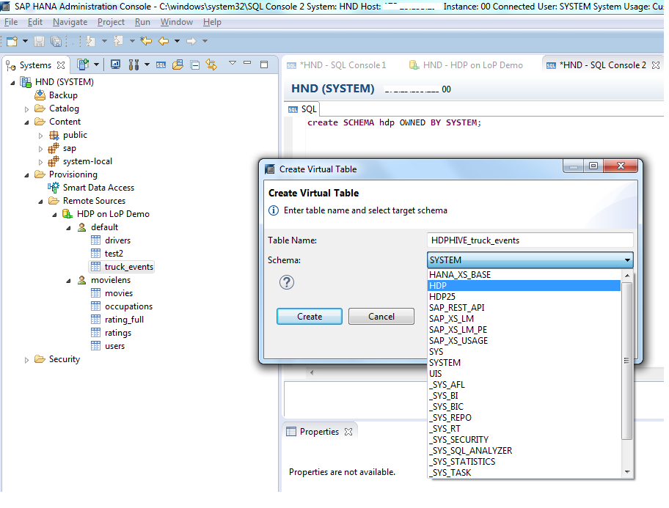Open the System Monitor toolbar icon

[x=115, y=65]
